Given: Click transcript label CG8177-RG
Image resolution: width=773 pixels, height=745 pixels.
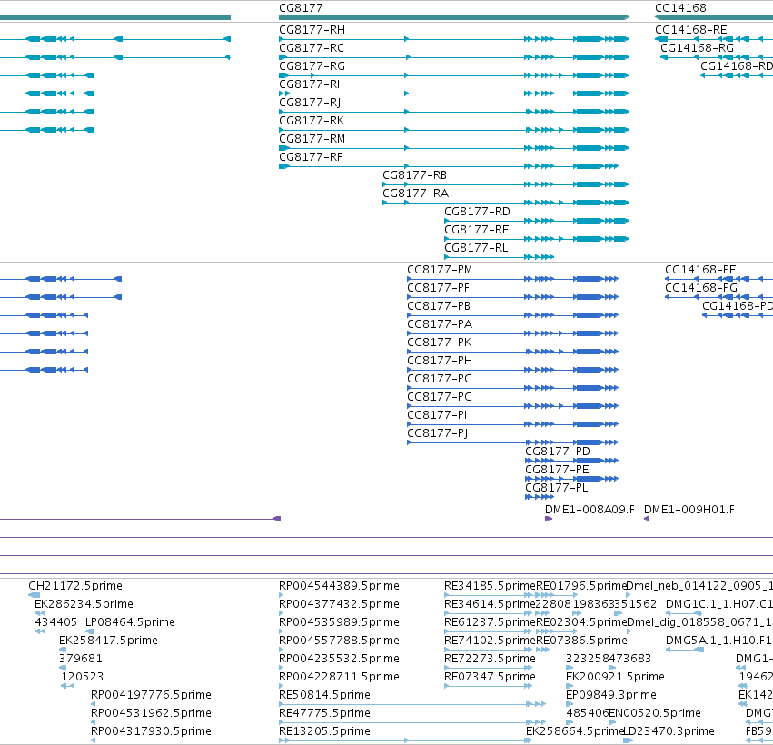Looking at the screenshot, I should pos(312,66).
